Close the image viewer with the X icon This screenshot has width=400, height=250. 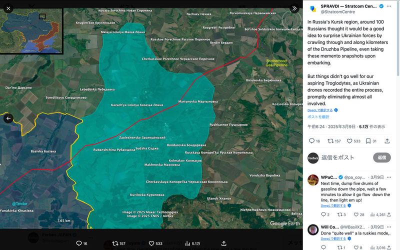(8, 8)
